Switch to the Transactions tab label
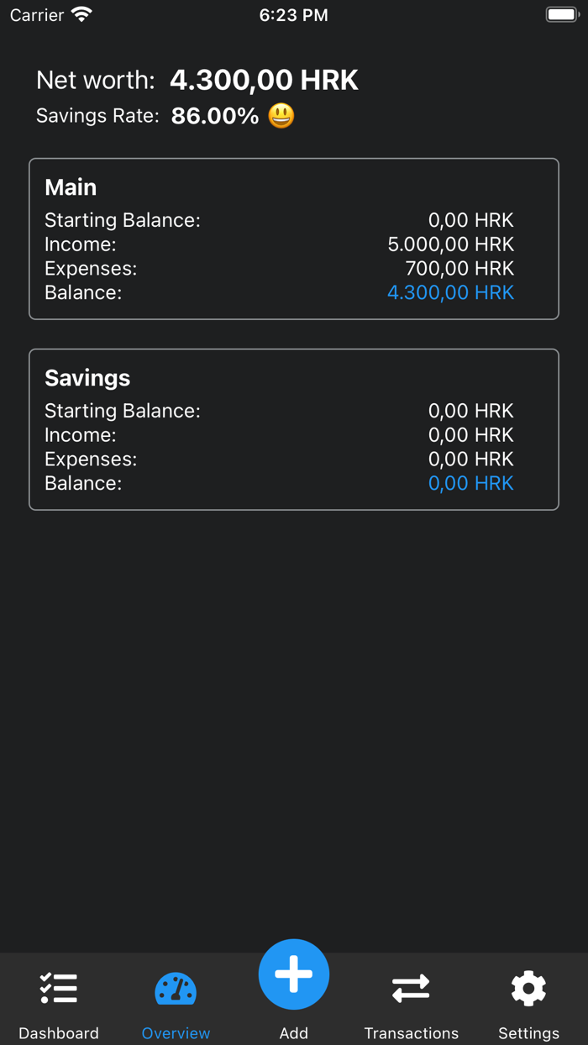588x1045 pixels. click(412, 1033)
